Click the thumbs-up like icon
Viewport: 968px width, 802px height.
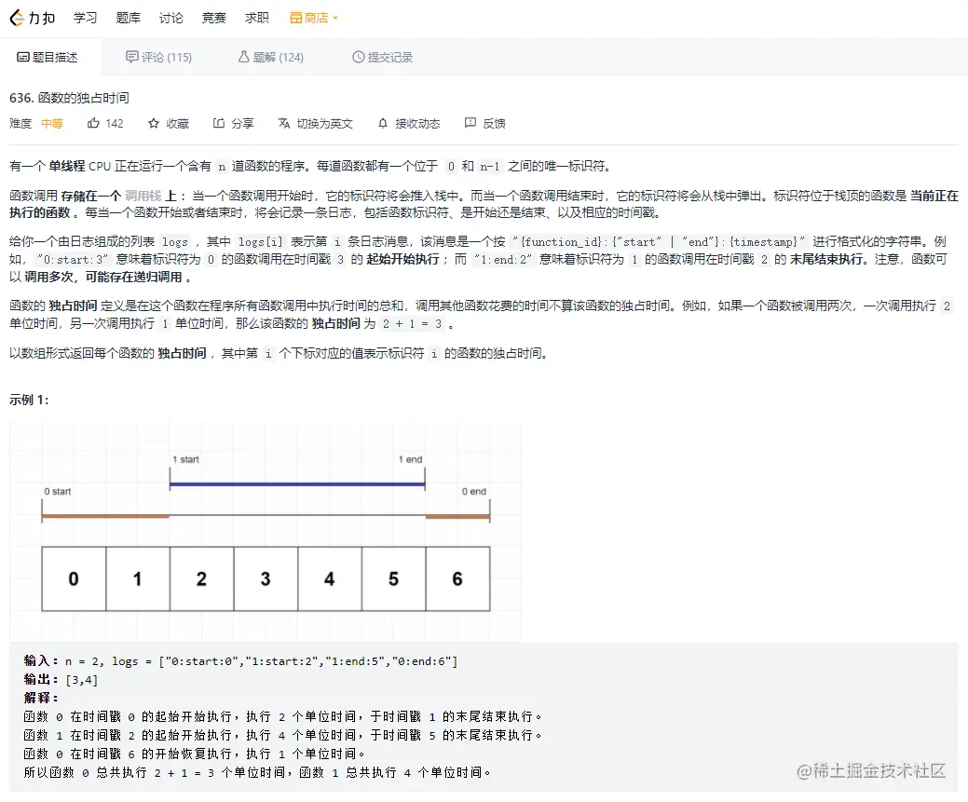[x=93, y=123]
